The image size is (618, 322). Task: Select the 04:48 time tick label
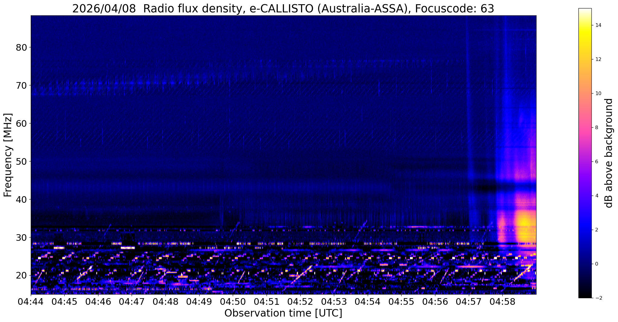pyautogui.click(x=165, y=301)
